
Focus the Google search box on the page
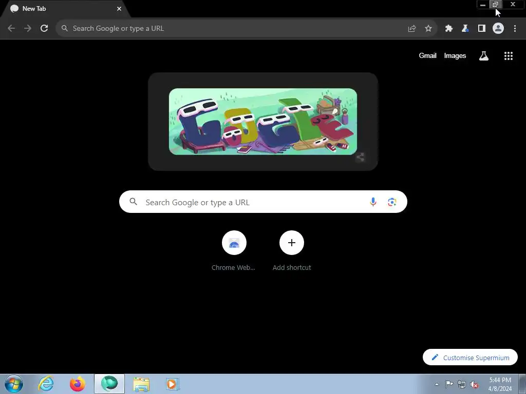[x=263, y=202]
